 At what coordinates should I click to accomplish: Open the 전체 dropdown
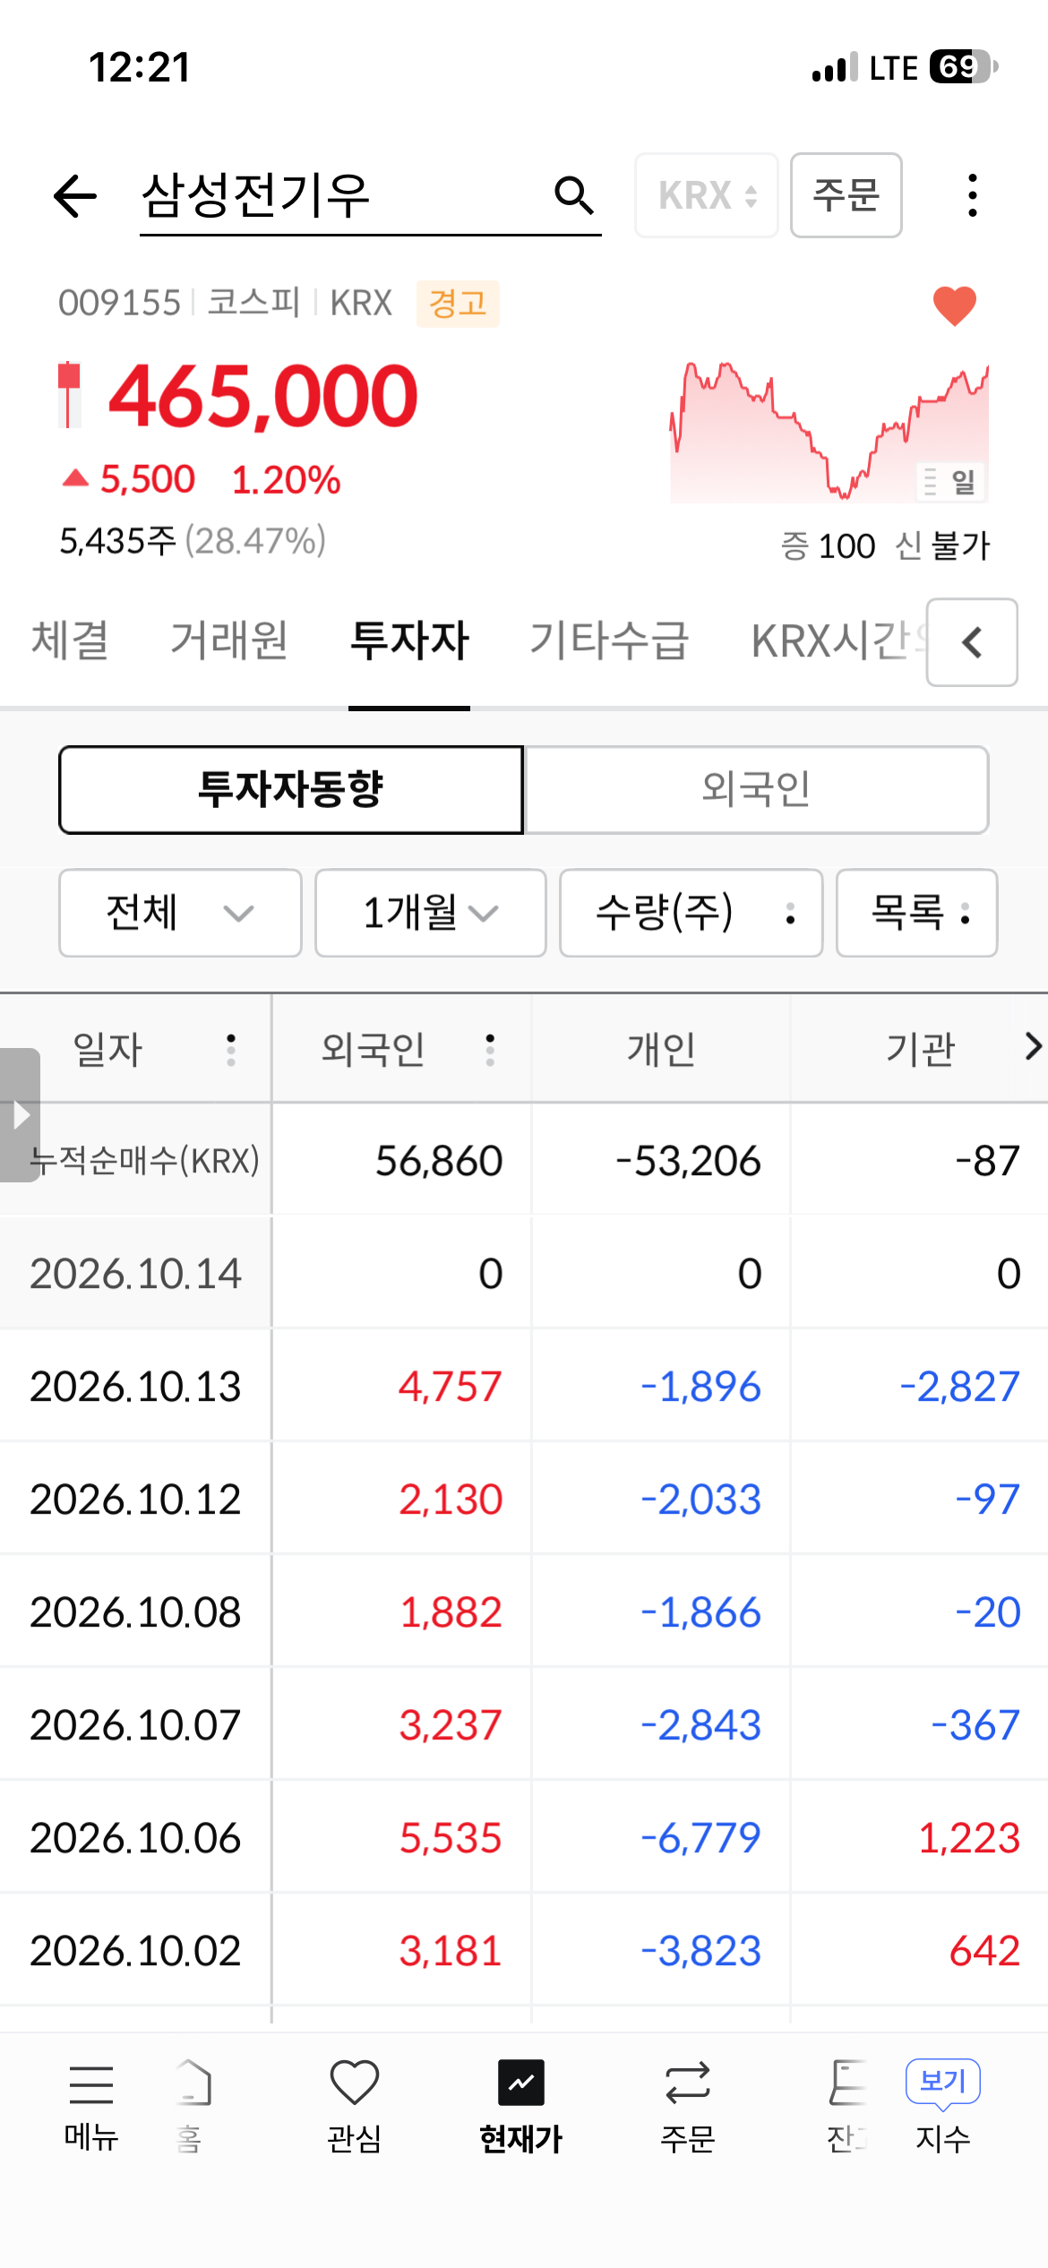180,913
